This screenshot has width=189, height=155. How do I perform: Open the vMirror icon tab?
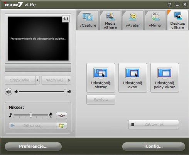155,20
